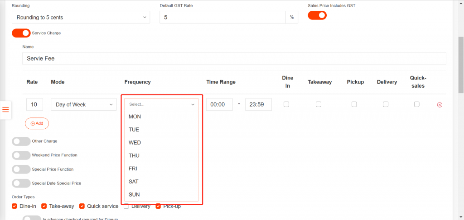Viewport: 464px width, 220px height.
Task: Tick the Delivery order type checkbox
Action: point(126,206)
